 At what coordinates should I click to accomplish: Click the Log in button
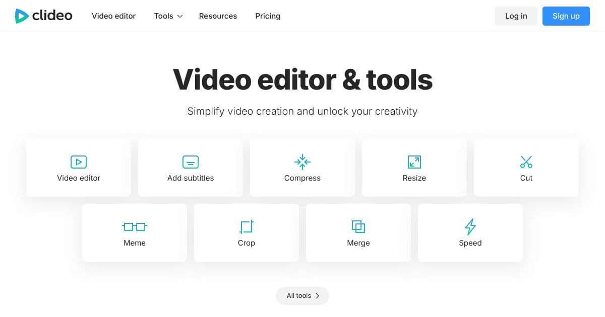tap(516, 16)
